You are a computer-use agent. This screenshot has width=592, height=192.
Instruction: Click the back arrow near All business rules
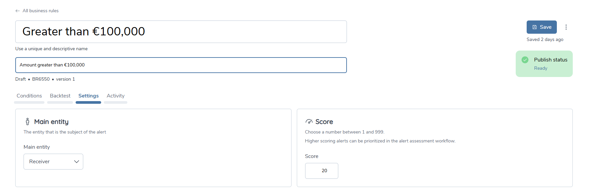tap(17, 11)
